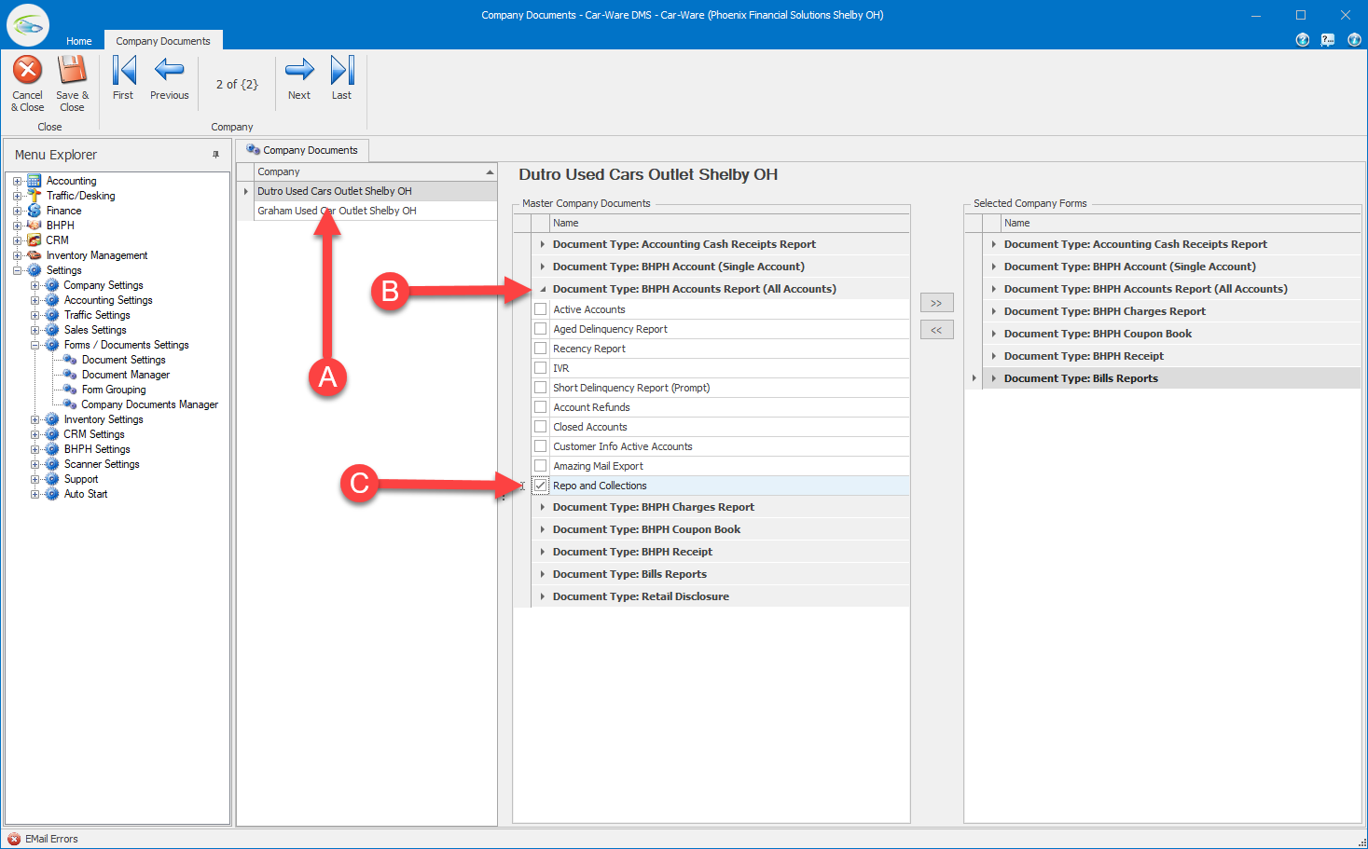Click the selected BHPH Coupon Book row
This screenshot has width=1368, height=849.
click(1172, 334)
